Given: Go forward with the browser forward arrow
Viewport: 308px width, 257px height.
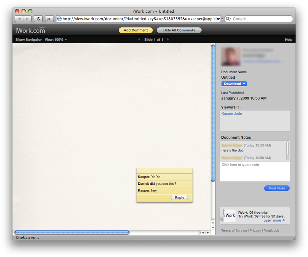Looking at the screenshot, I should (27, 19).
